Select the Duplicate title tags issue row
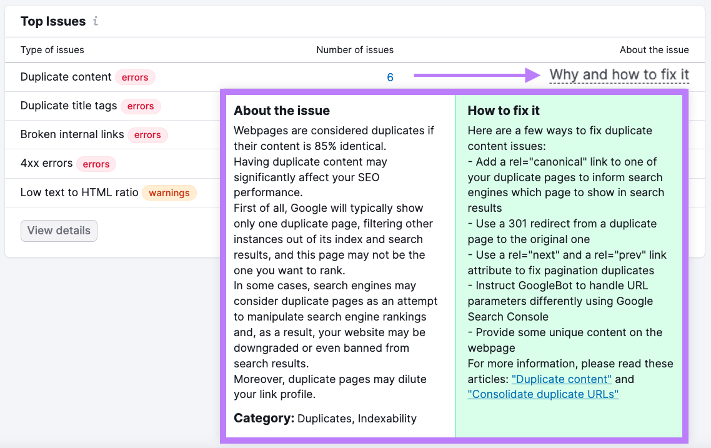 (x=69, y=106)
